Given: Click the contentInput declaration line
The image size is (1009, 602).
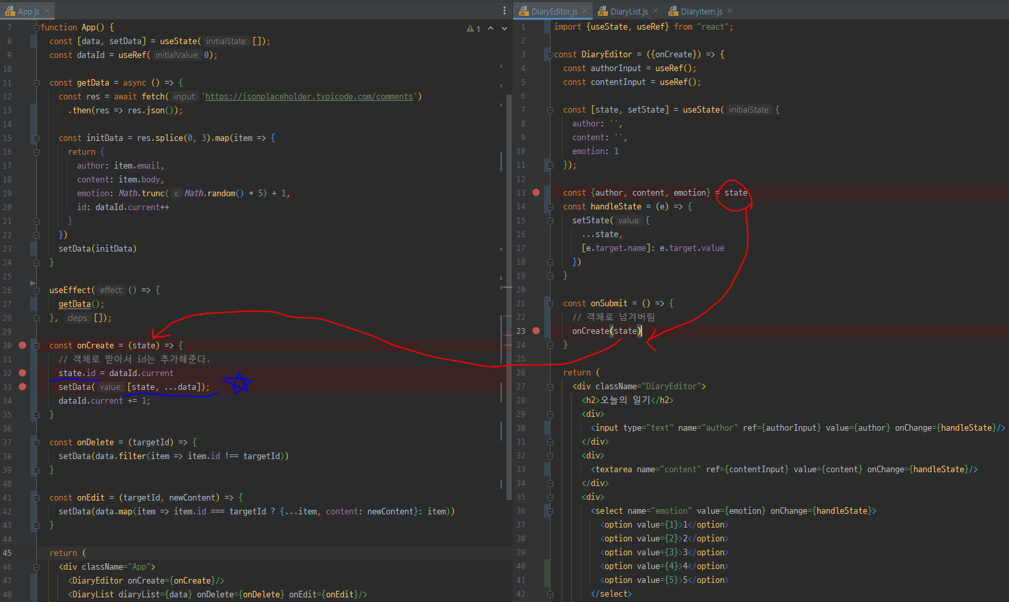Looking at the screenshot, I should [x=632, y=82].
